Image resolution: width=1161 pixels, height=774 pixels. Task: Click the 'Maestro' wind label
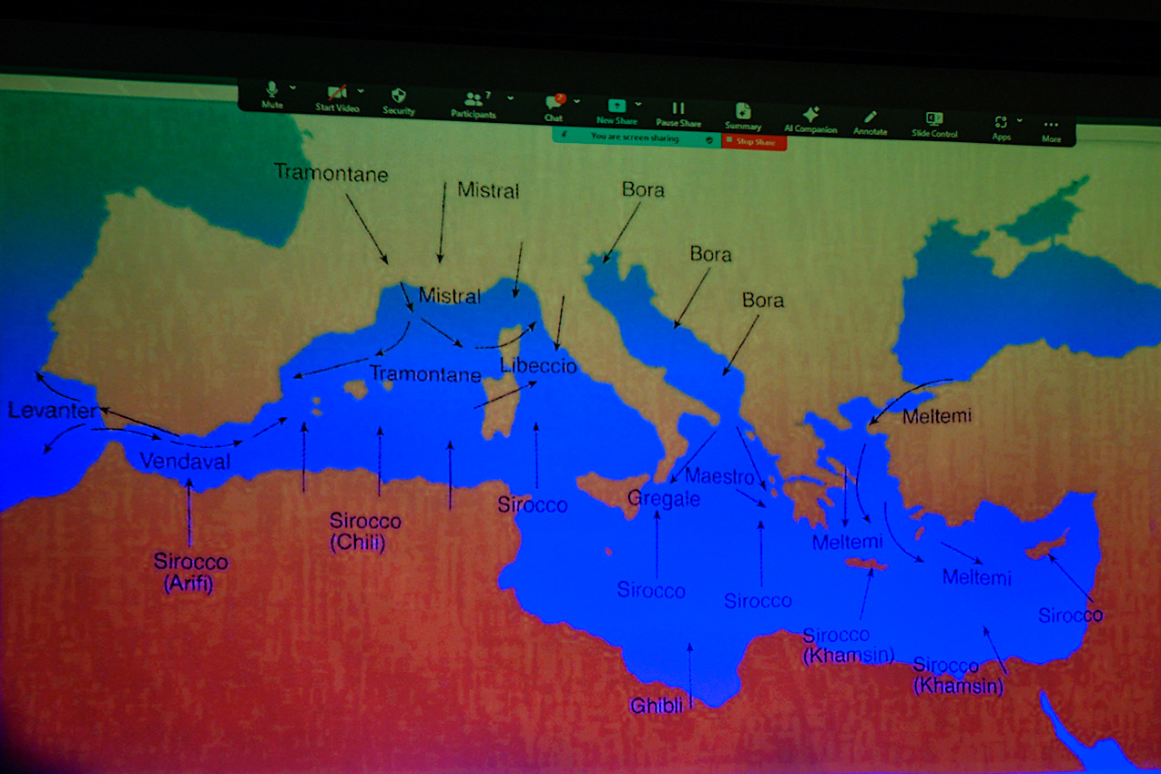(x=719, y=475)
